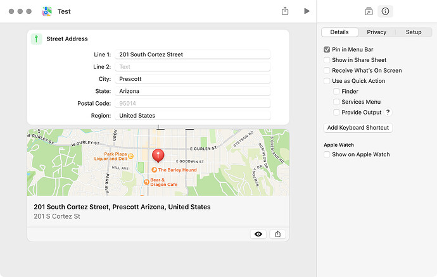Check Show on Apple Watch

tap(327, 154)
